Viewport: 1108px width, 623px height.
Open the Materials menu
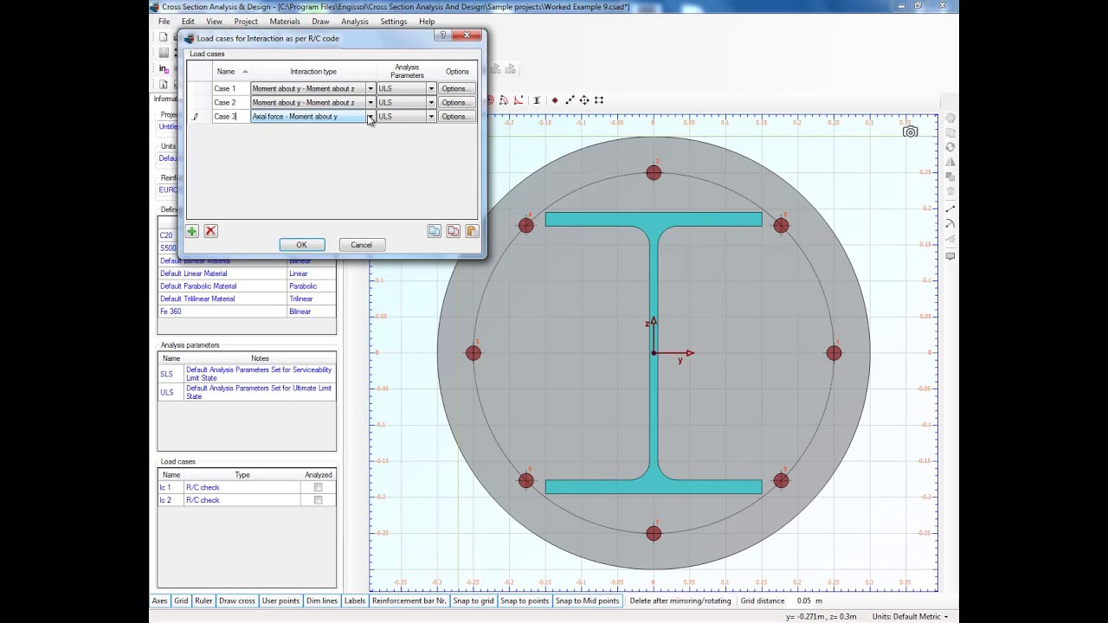click(285, 21)
